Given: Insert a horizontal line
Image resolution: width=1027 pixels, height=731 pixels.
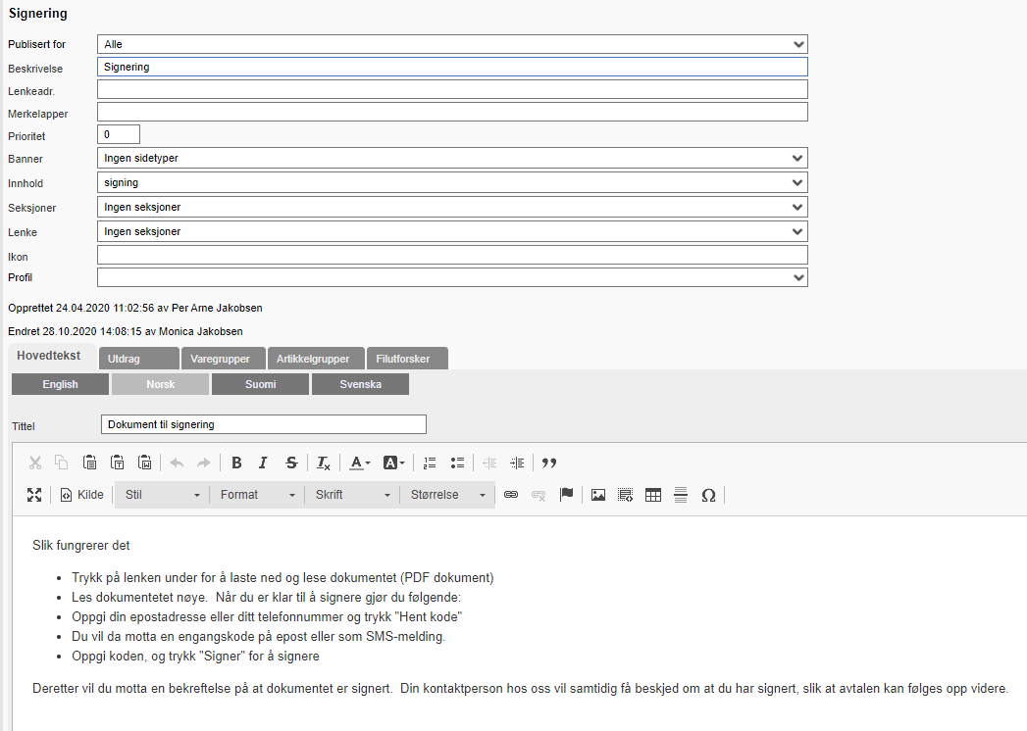Looking at the screenshot, I should coord(681,495).
